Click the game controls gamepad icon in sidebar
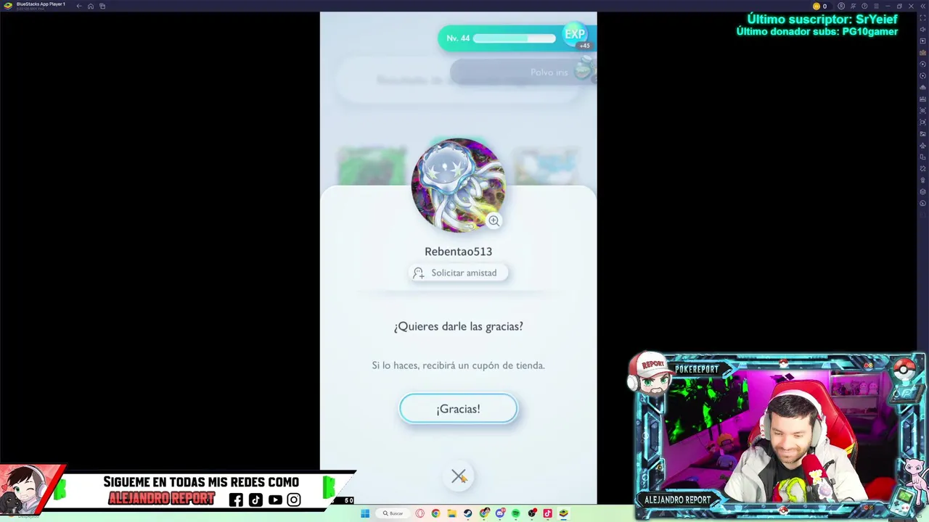 click(922, 52)
